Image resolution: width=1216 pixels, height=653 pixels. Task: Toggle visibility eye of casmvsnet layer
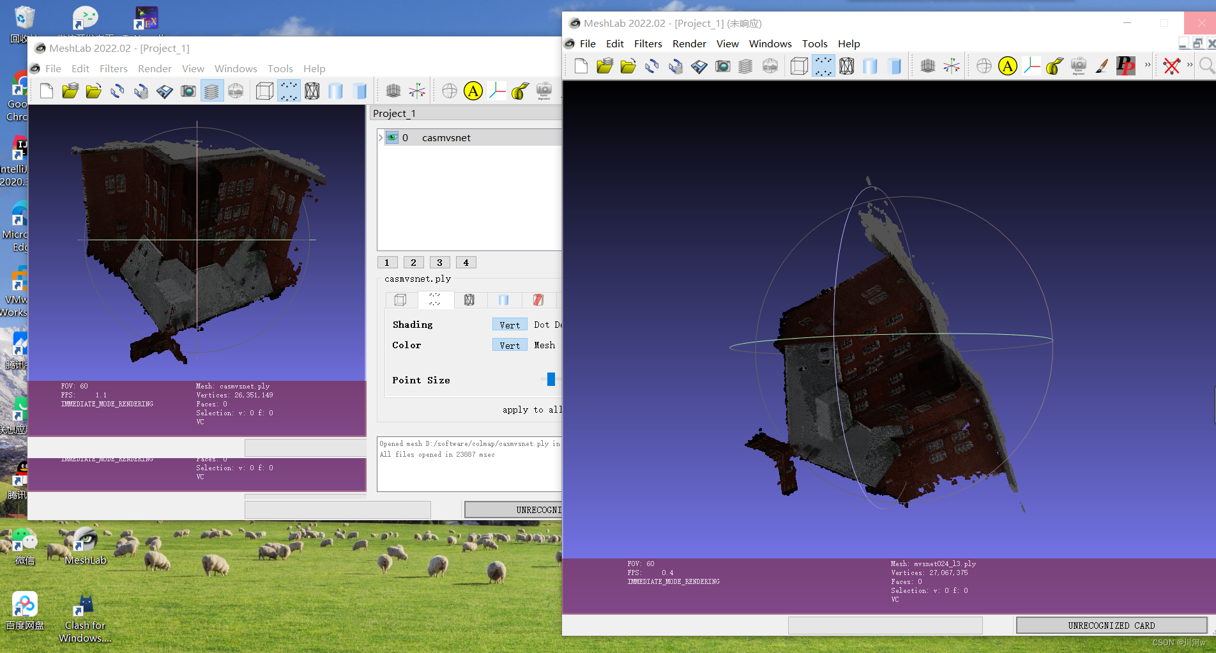pos(392,137)
